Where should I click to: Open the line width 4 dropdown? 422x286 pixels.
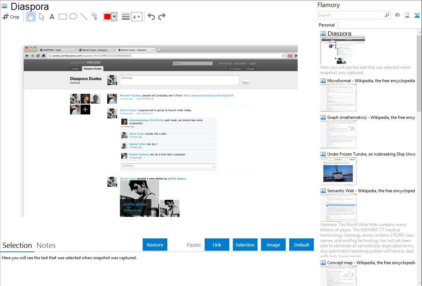(x=136, y=17)
